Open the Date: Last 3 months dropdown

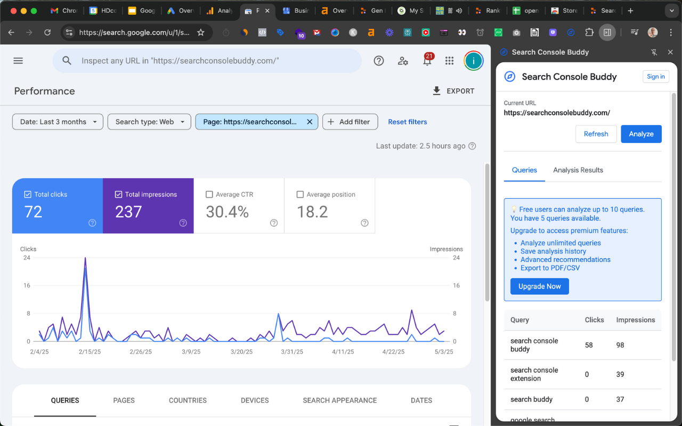(57, 121)
